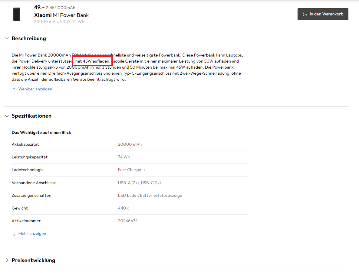Click the 74 Wh value
This screenshot has width=359, height=273.
click(124, 157)
